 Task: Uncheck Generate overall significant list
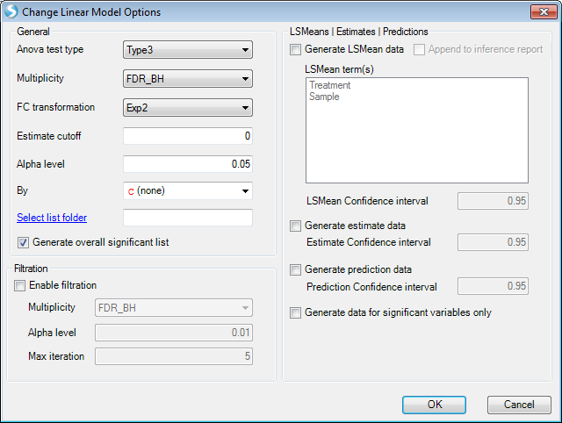coord(23,243)
